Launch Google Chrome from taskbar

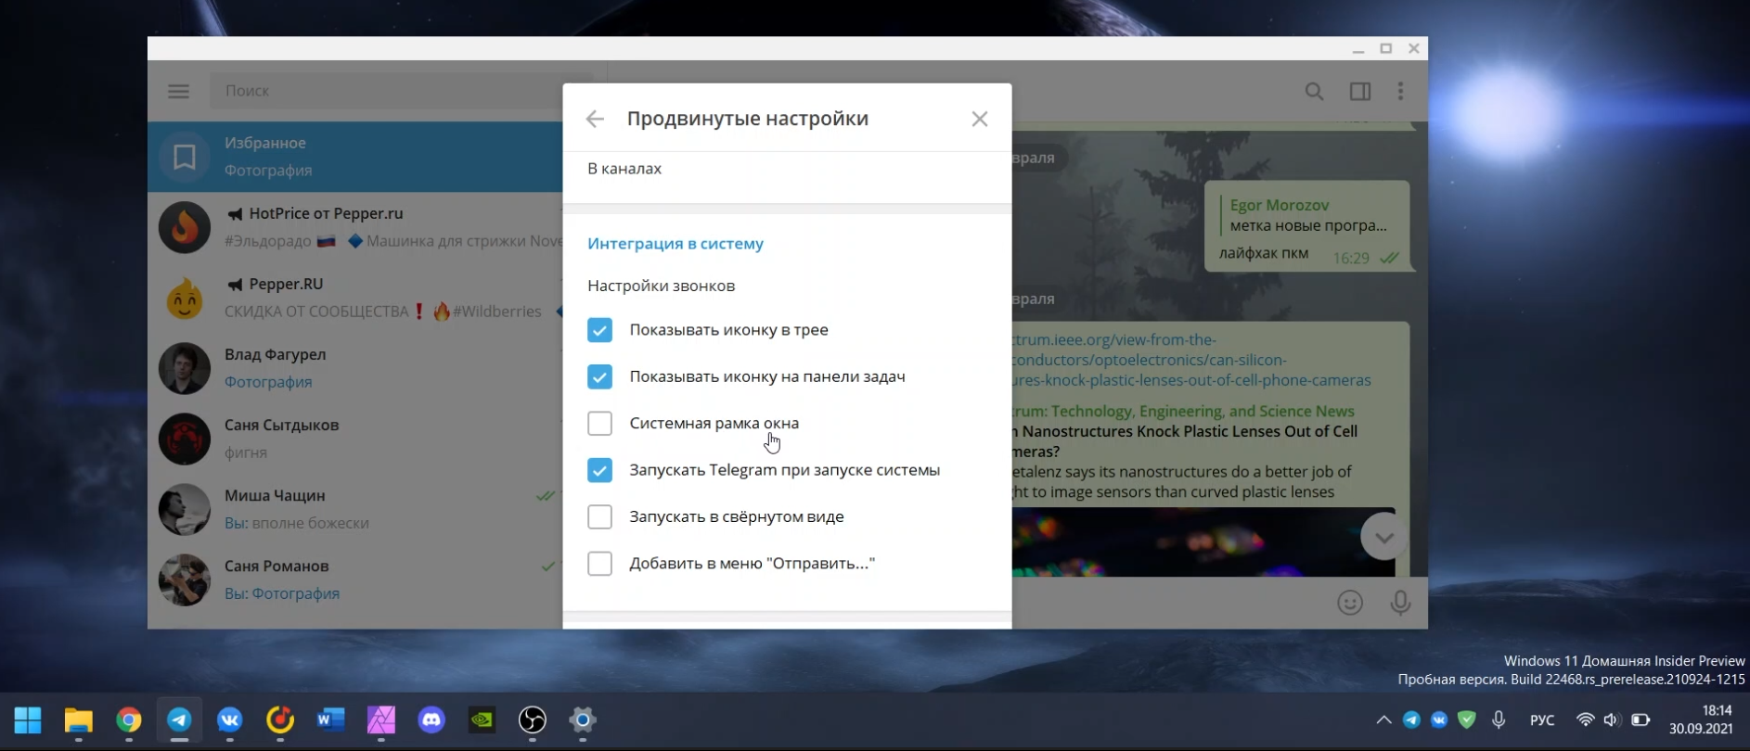(x=129, y=719)
